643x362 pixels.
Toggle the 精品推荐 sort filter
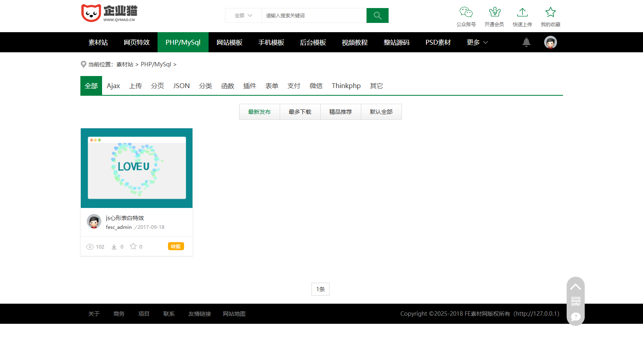click(340, 112)
